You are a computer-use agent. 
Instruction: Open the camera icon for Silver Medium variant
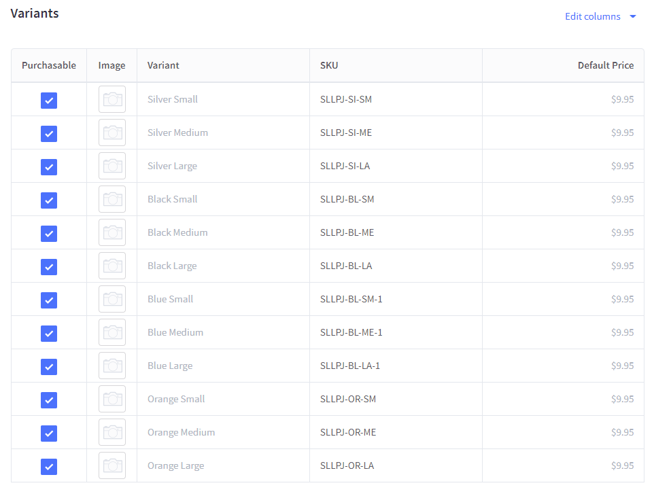(111, 133)
